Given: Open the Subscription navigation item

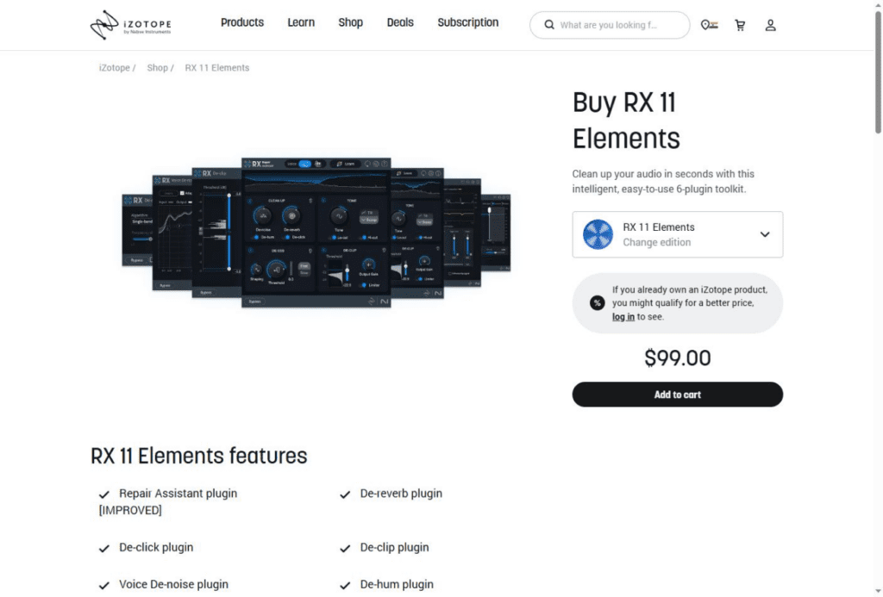Looking at the screenshot, I should [468, 22].
